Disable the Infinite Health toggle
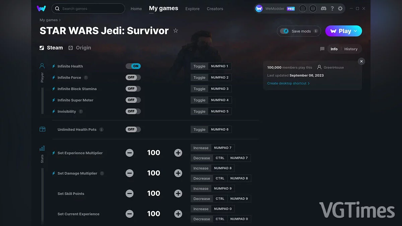Viewport: 402px width, 226px height. (x=133, y=66)
